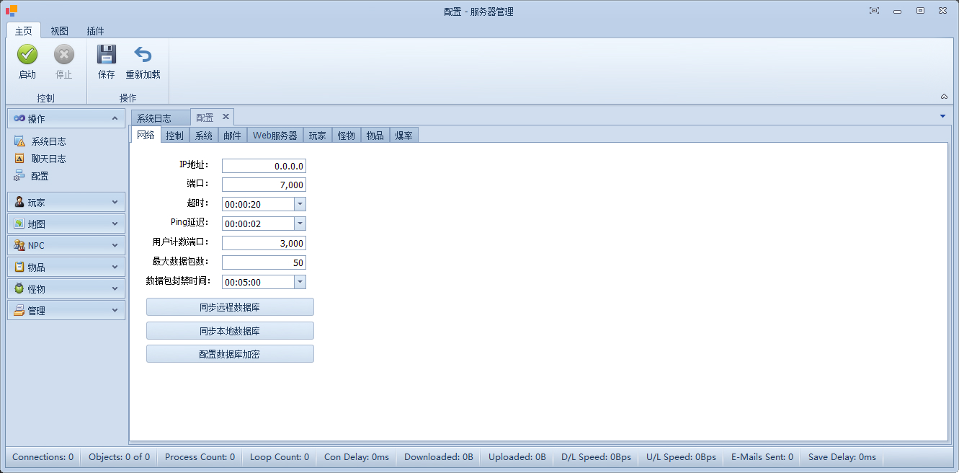
Task: Click the IP地址 input field
Action: pyautogui.click(x=264, y=166)
